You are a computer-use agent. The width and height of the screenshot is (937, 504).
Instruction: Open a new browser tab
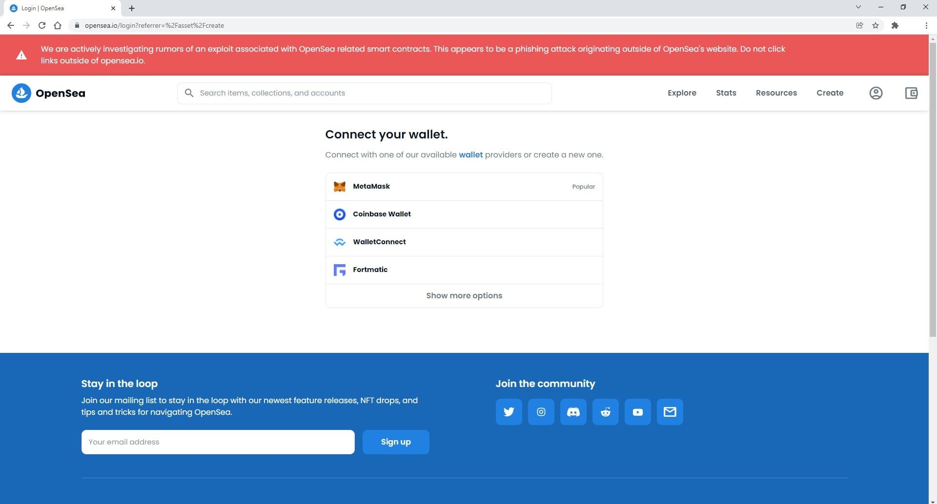coord(132,8)
